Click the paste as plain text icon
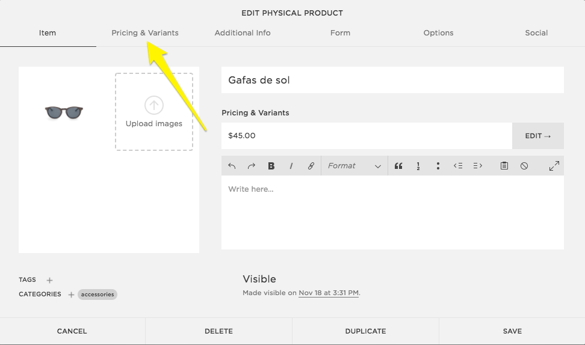 pyautogui.click(x=504, y=166)
